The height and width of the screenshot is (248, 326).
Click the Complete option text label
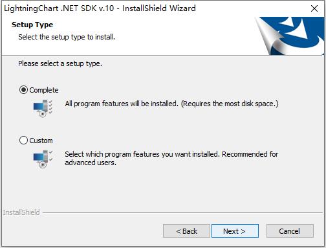(44, 90)
